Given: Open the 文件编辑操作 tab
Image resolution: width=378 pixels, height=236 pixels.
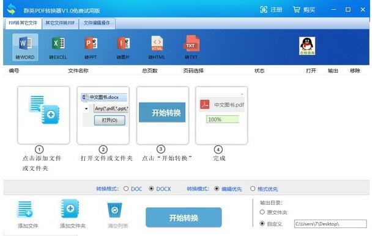Looking at the screenshot, I should 97,23.
